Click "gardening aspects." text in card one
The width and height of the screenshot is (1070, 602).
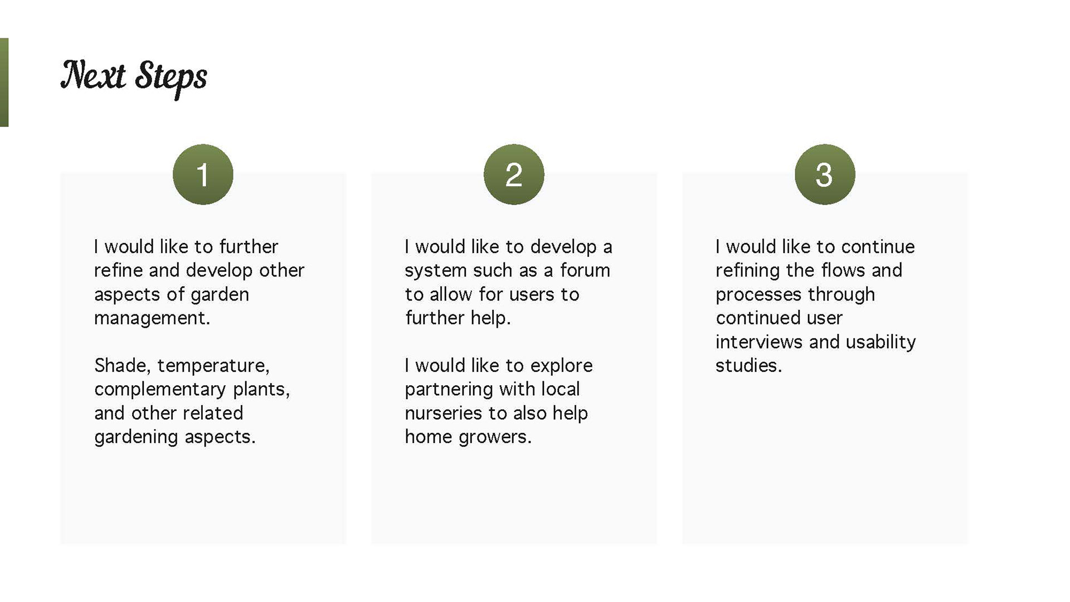point(175,437)
